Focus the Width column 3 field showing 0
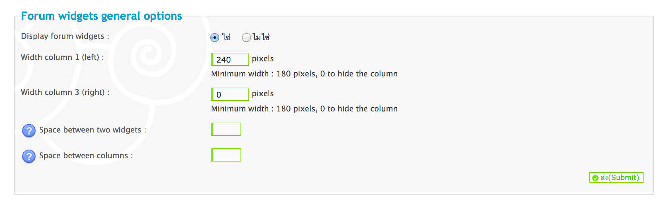 (230, 94)
